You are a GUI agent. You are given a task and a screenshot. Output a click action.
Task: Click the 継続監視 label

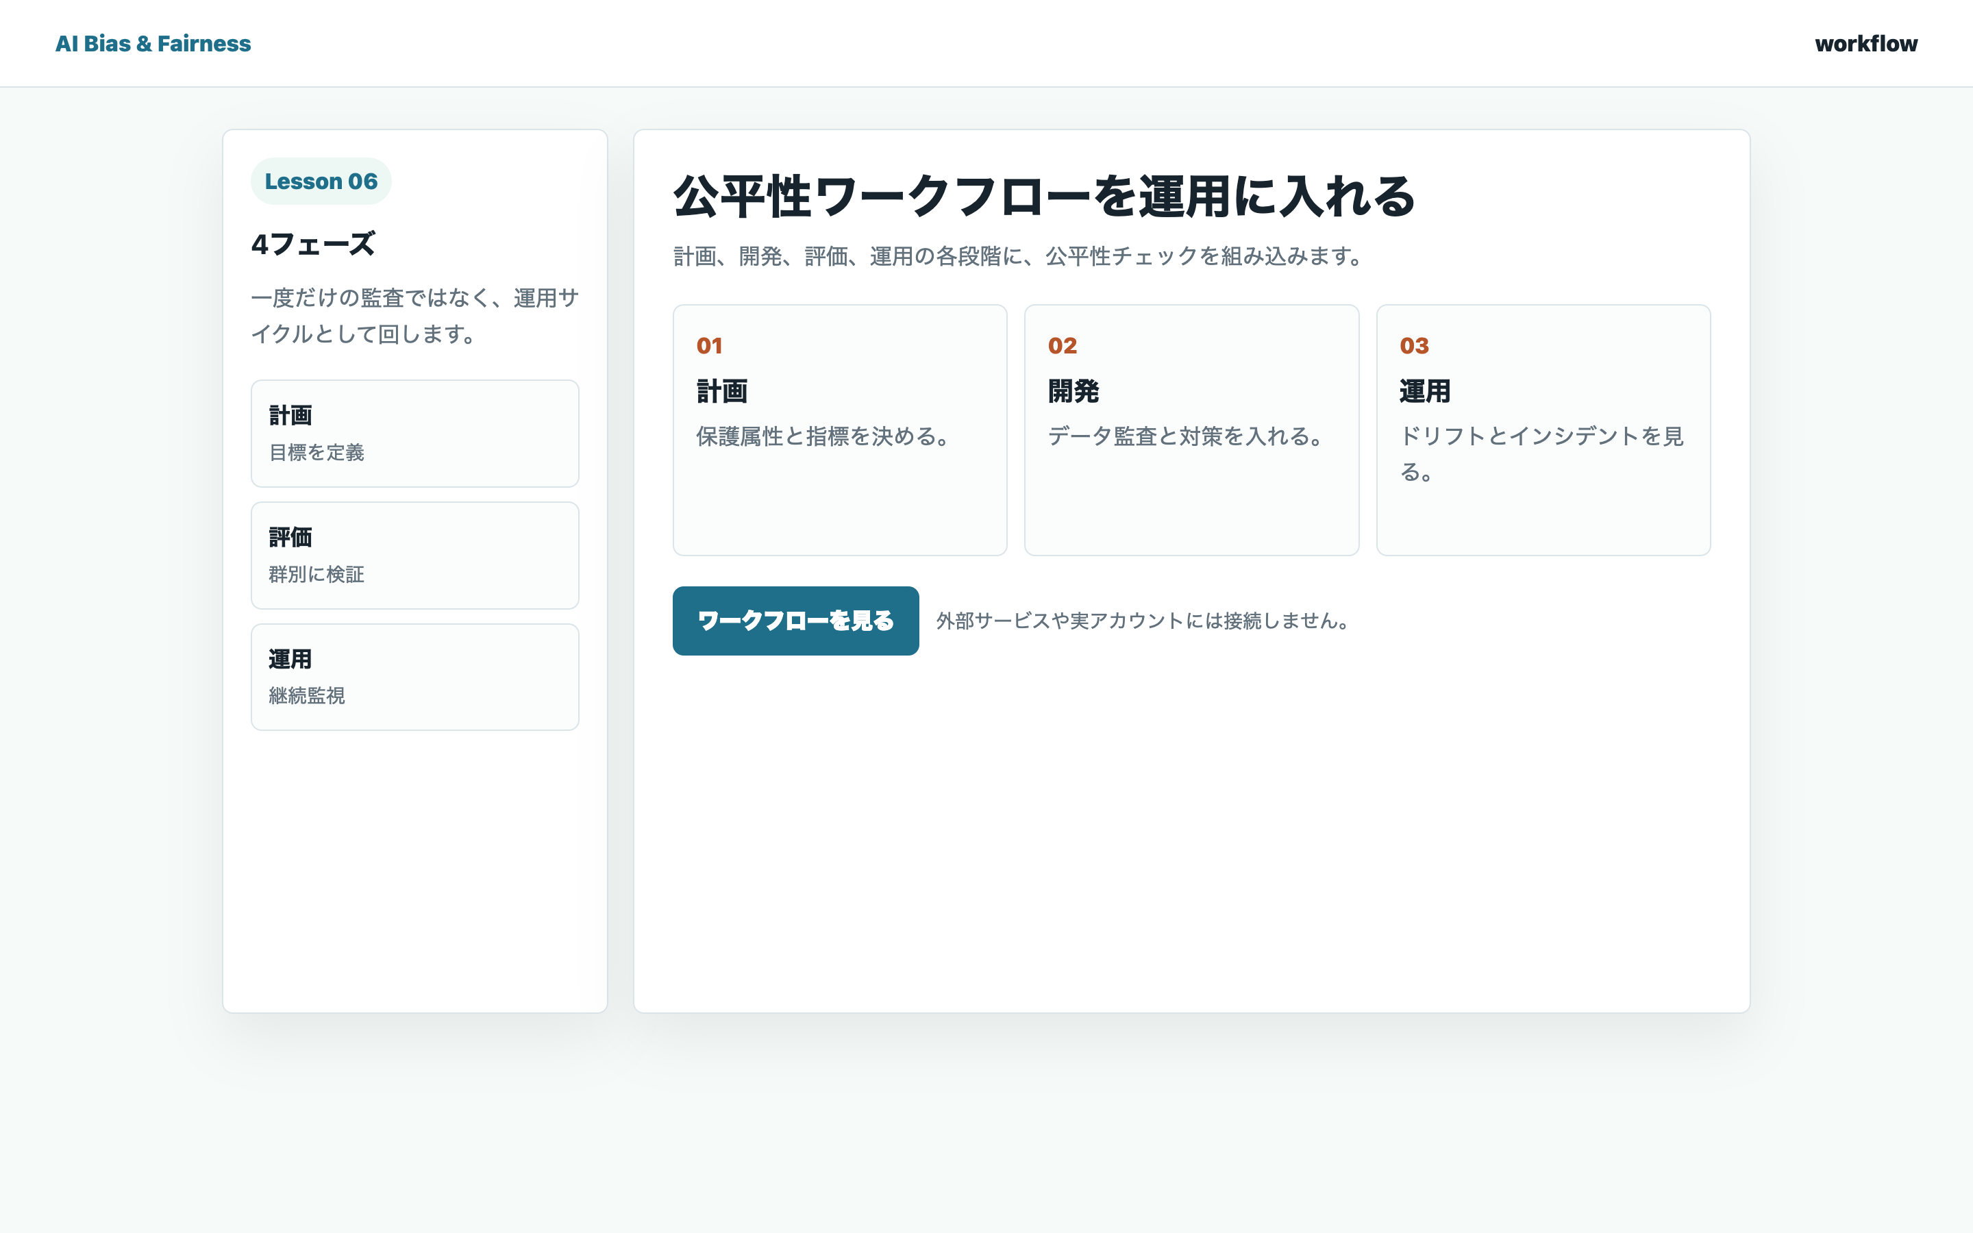tap(306, 695)
